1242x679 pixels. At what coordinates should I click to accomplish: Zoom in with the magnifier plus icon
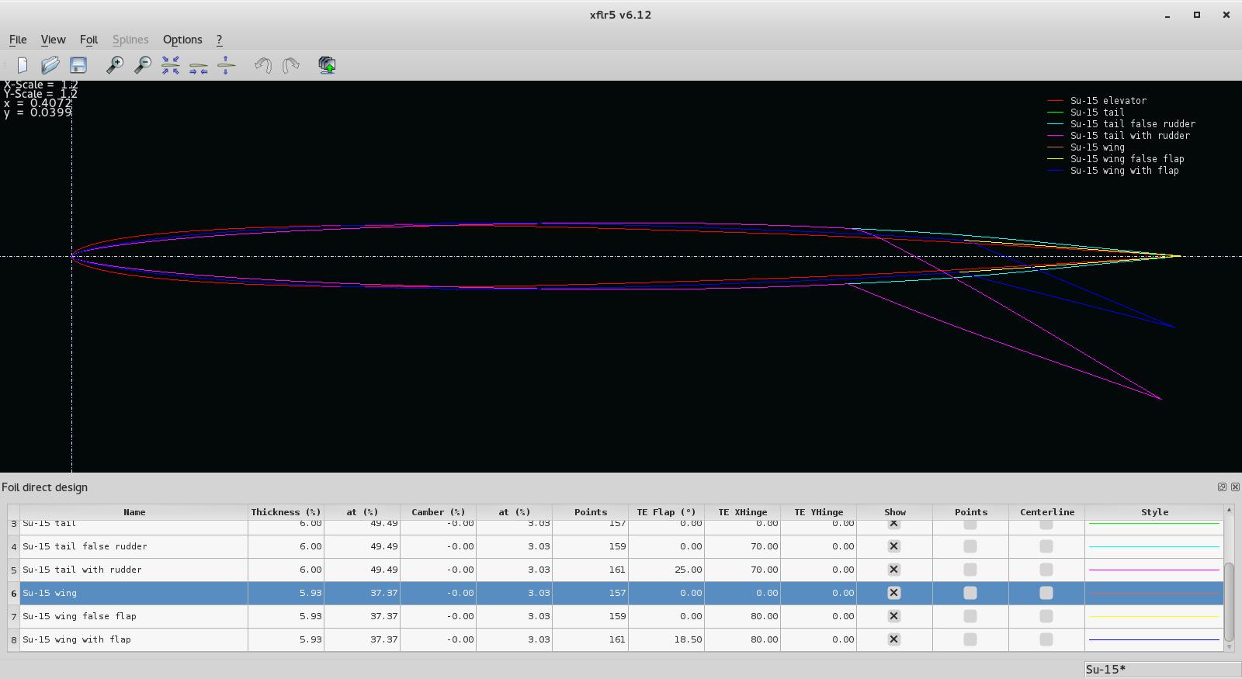click(x=115, y=65)
